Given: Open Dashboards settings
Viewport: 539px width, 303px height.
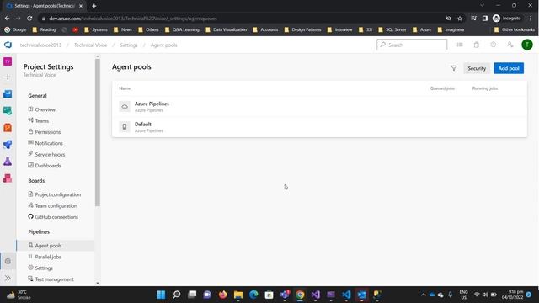Looking at the screenshot, I should [x=48, y=166].
